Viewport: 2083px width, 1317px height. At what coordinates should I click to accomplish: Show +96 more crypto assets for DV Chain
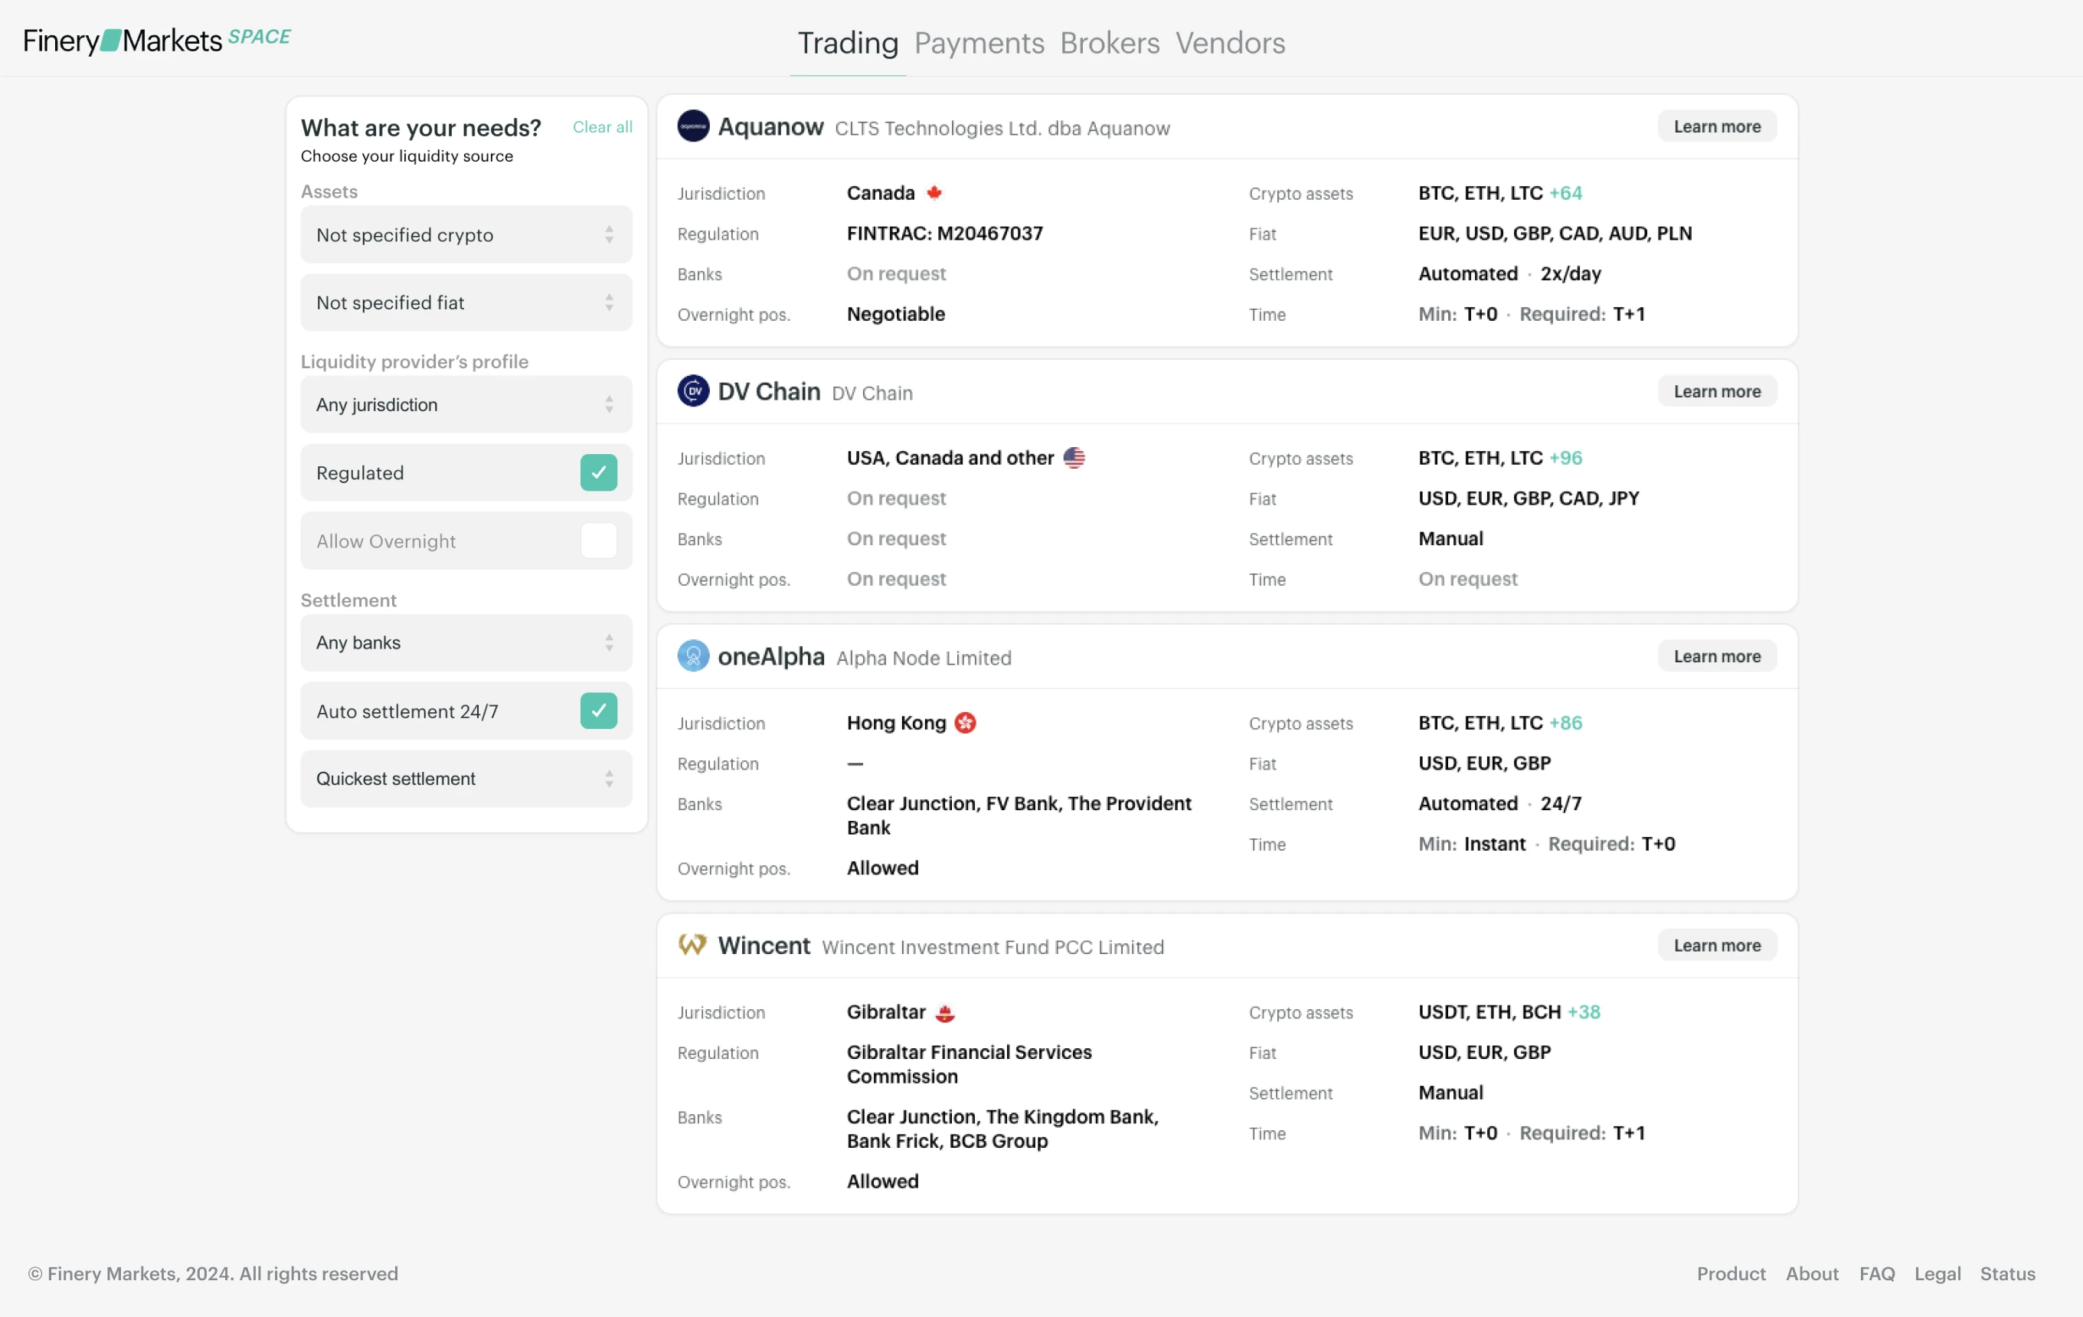pos(1565,457)
